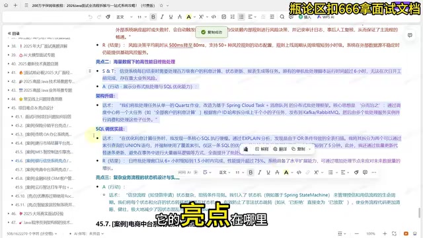
Task: Click the orange presentation icon in status bar
Action: click(406, 233)
